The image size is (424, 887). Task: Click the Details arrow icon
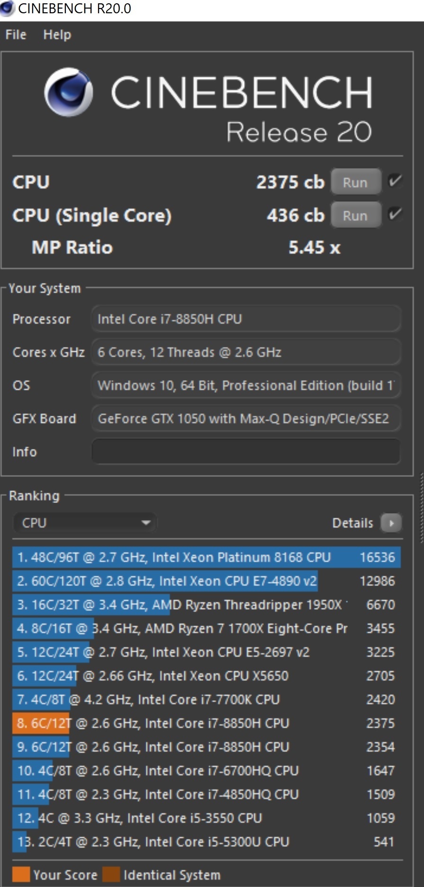(391, 523)
